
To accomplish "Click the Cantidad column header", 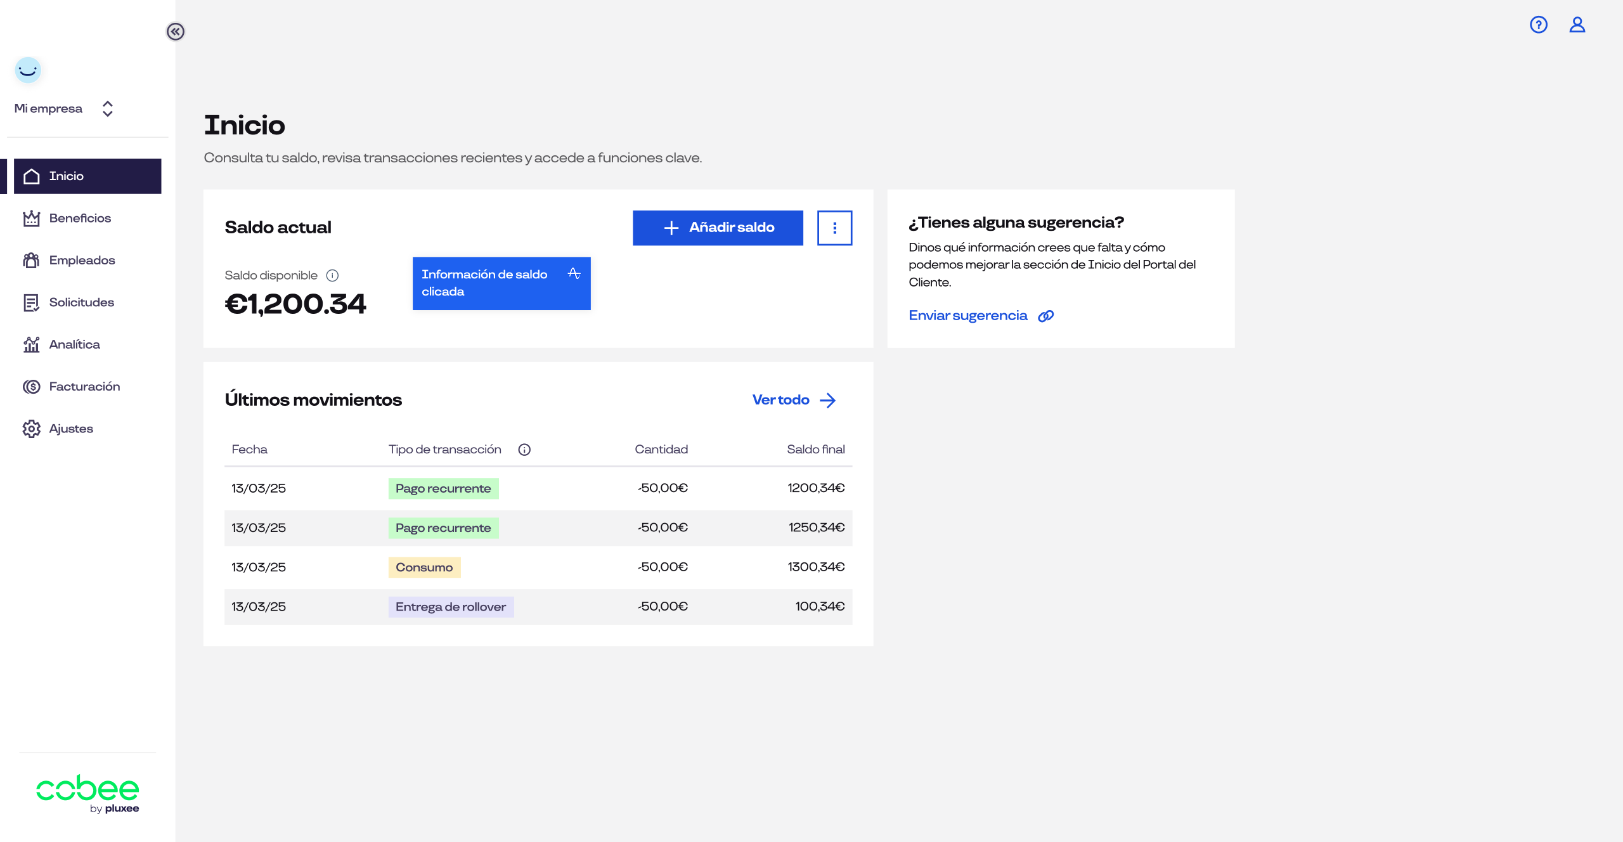I will coord(661,450).
